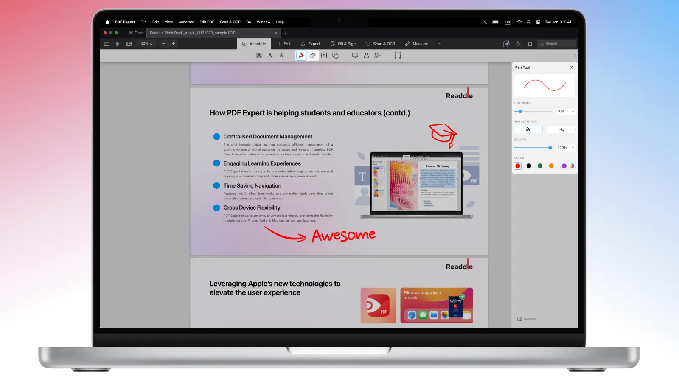Image resolution: width=679 pixels, height=382 pixels.
Task: Choose the green color swatch
Action: (x=540, y=166)
